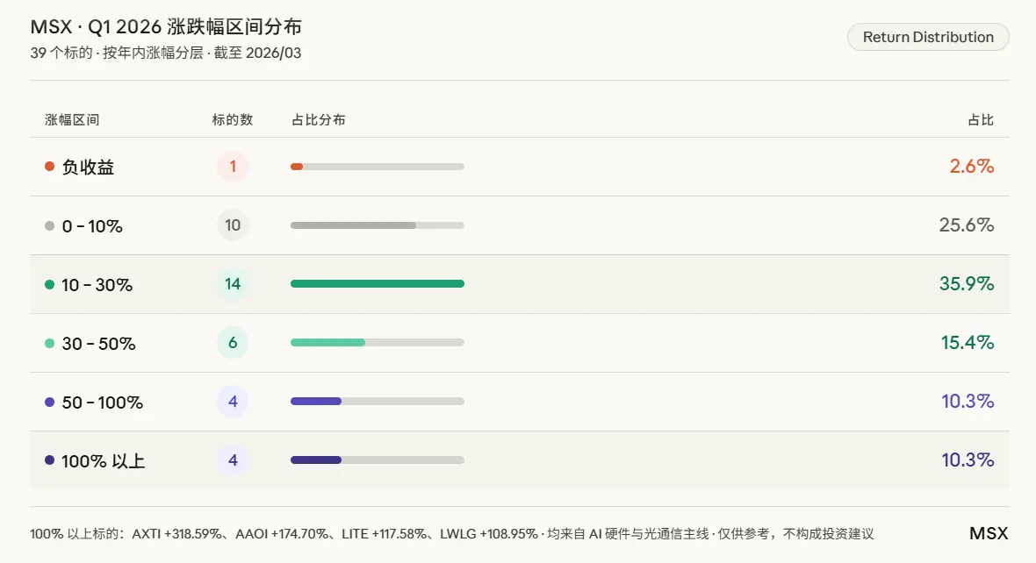
Task: Click the 30 - 50% progress bar
Action: pyautogui.click(x=377, y=343)
